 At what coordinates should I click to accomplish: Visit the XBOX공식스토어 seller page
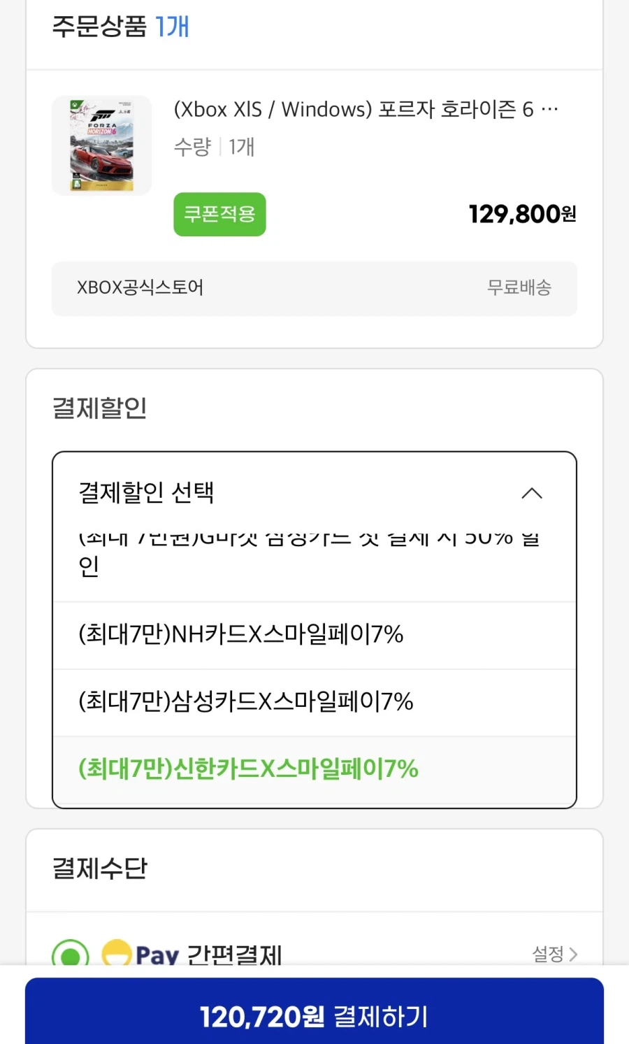click(139, 288)
